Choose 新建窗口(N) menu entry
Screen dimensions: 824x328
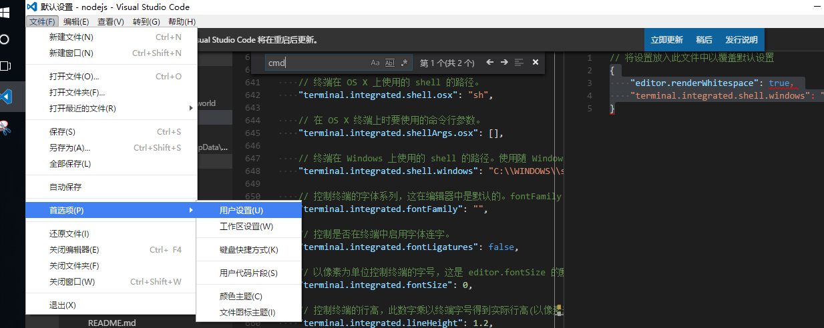(112, 53)
